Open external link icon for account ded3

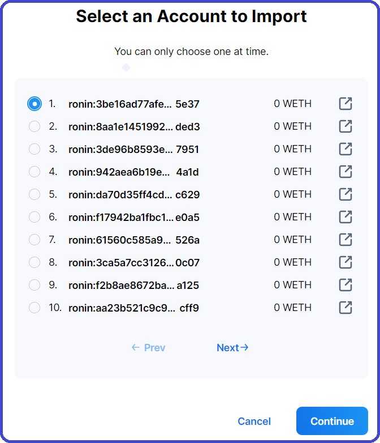346,126
